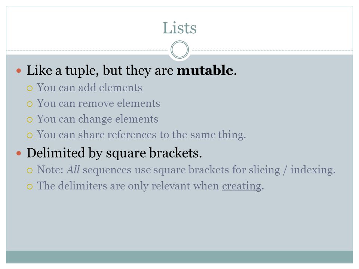Click the hollow bullet before 'You can share references'

30,135
